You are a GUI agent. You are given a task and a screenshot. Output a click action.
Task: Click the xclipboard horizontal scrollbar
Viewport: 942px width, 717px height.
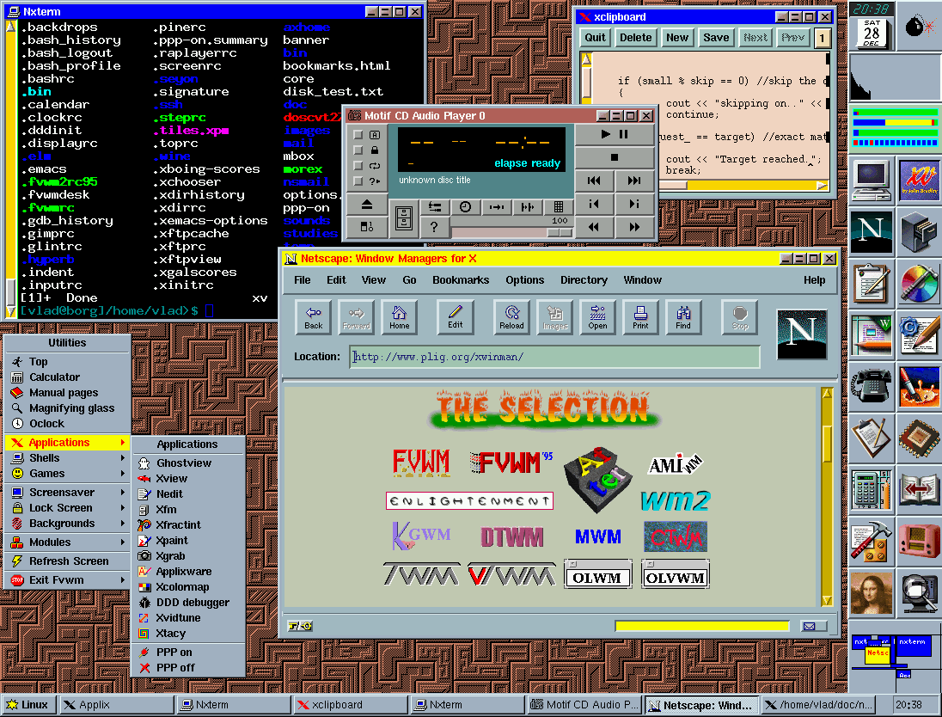coord(743,186)
